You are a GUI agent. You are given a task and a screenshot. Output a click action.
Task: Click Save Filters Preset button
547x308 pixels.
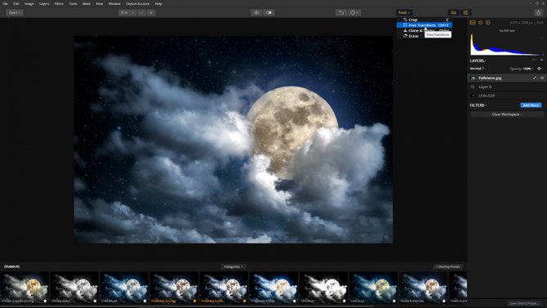[x=524, y=303]
